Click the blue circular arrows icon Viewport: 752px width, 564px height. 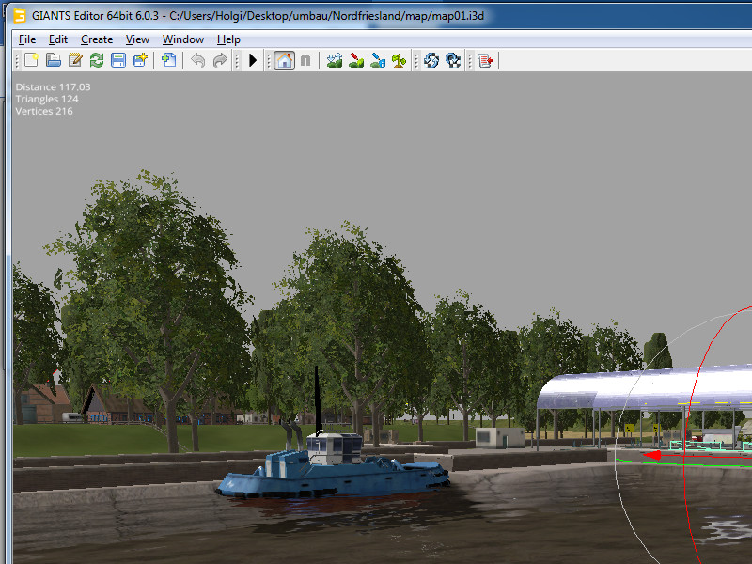[431, 60]
